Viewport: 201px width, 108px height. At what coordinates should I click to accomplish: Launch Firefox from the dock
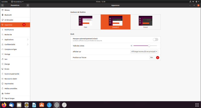(4, 105)
